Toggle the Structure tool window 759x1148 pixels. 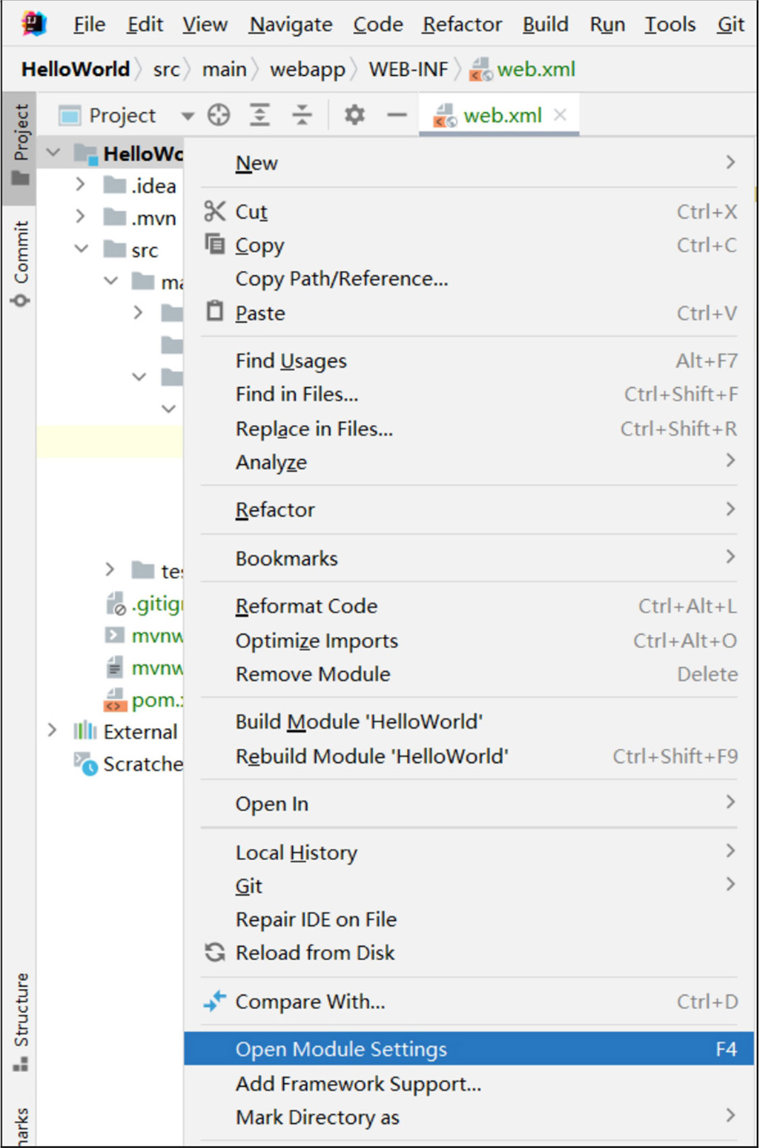[21, 1022]
